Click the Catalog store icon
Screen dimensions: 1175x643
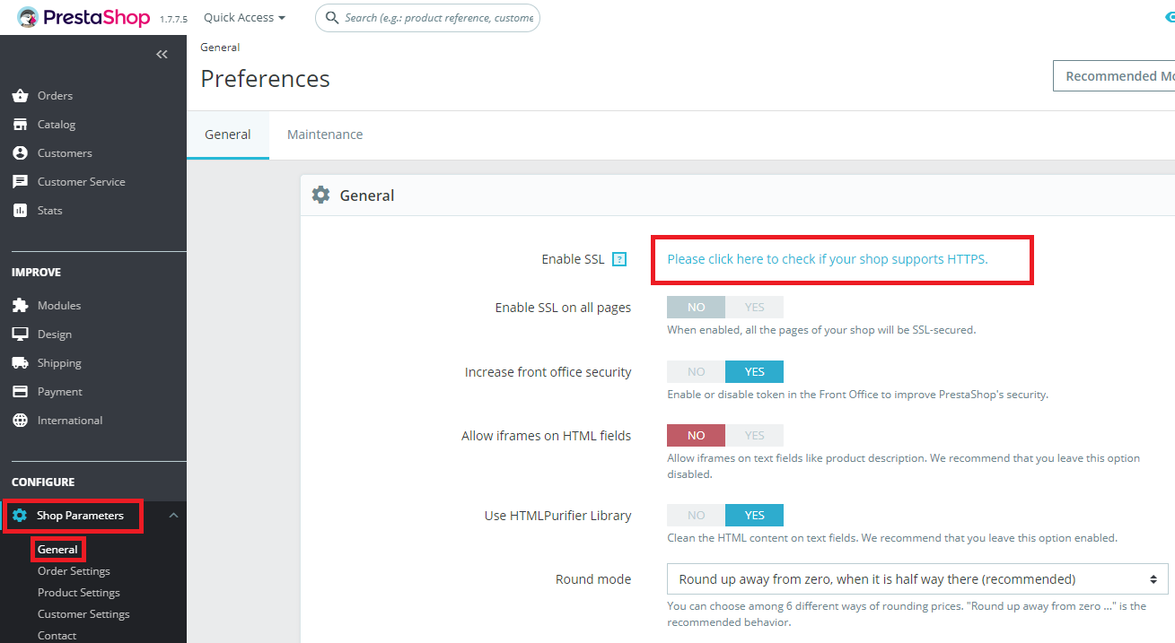click(x=20, y=125)
